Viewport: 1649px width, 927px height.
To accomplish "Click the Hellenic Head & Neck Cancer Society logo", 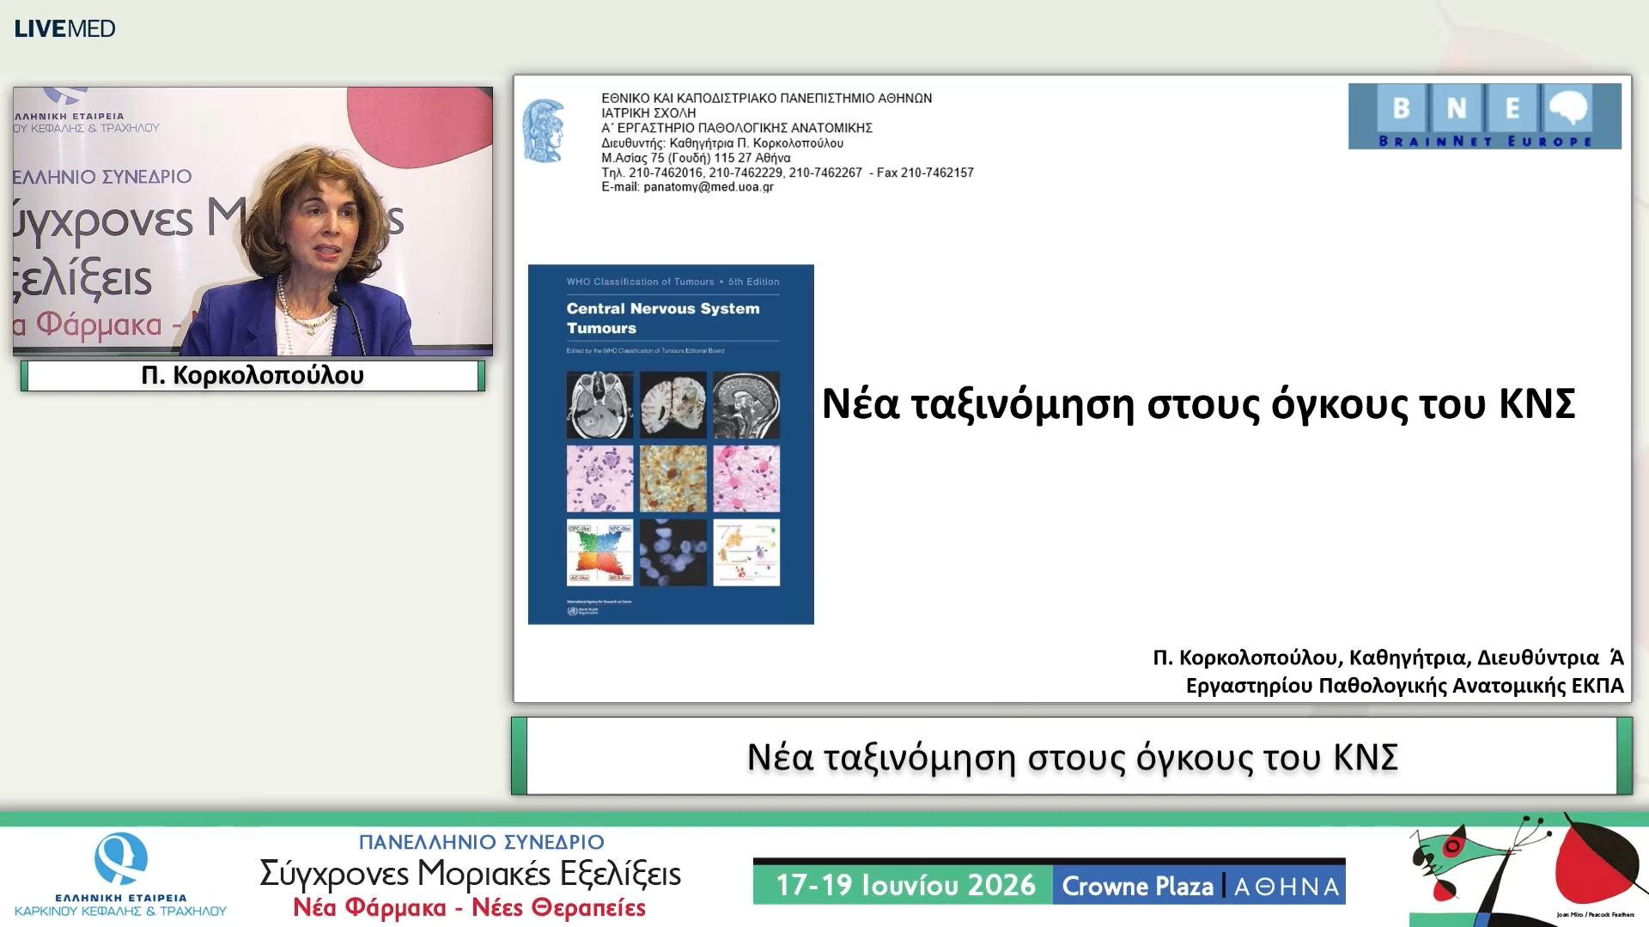I will [x=121, y=874].
